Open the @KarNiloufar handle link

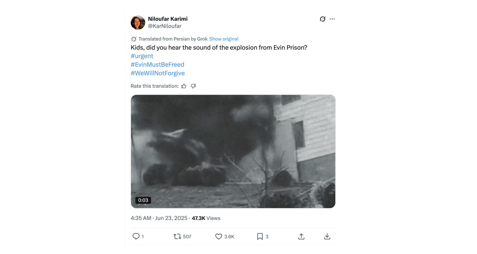pyautogui.click(x=165, y=26)
